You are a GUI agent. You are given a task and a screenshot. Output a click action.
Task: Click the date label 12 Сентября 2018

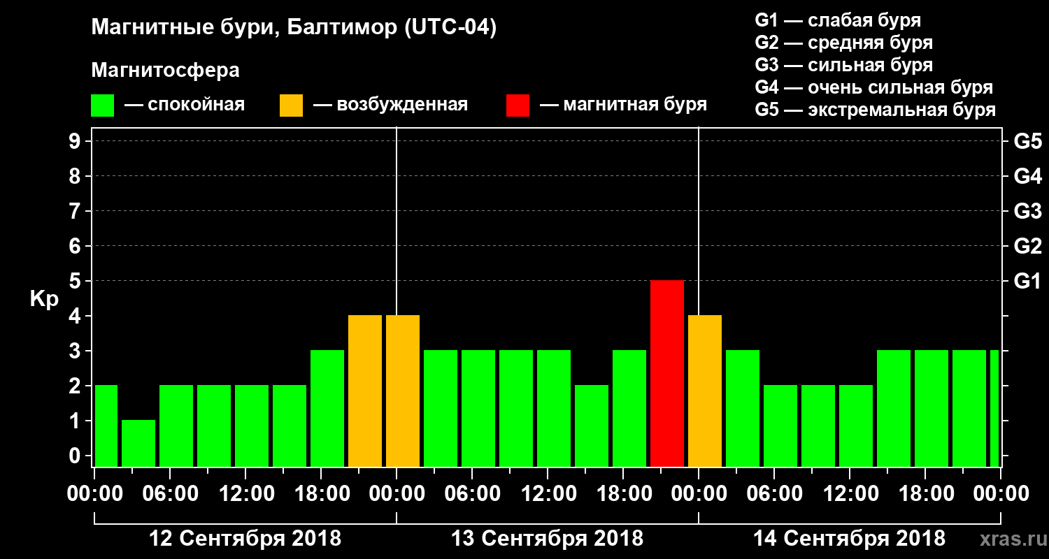245,539
